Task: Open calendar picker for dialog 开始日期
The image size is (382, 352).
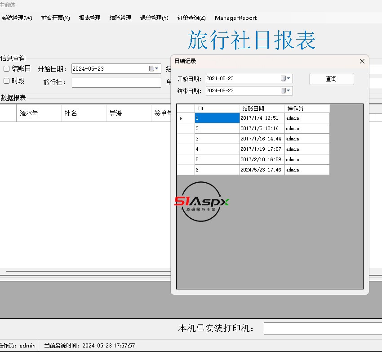Action: (x=283, y=78)
